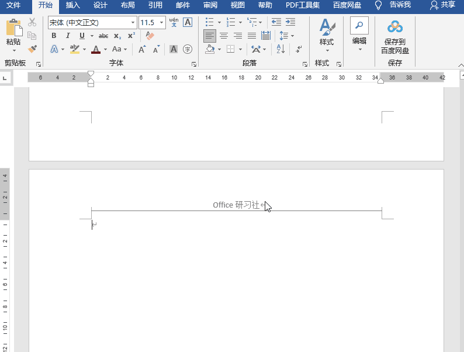Screen dimensions: 464x352
Task: Open the Paragraph dialog launcher
Action: (305, 64)
